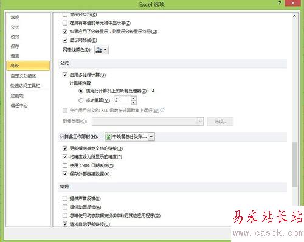Click the vertical scrollbar thumb
Image resolution: width=304 pixels, height=242 pixels.
click(x=294, y=164)
